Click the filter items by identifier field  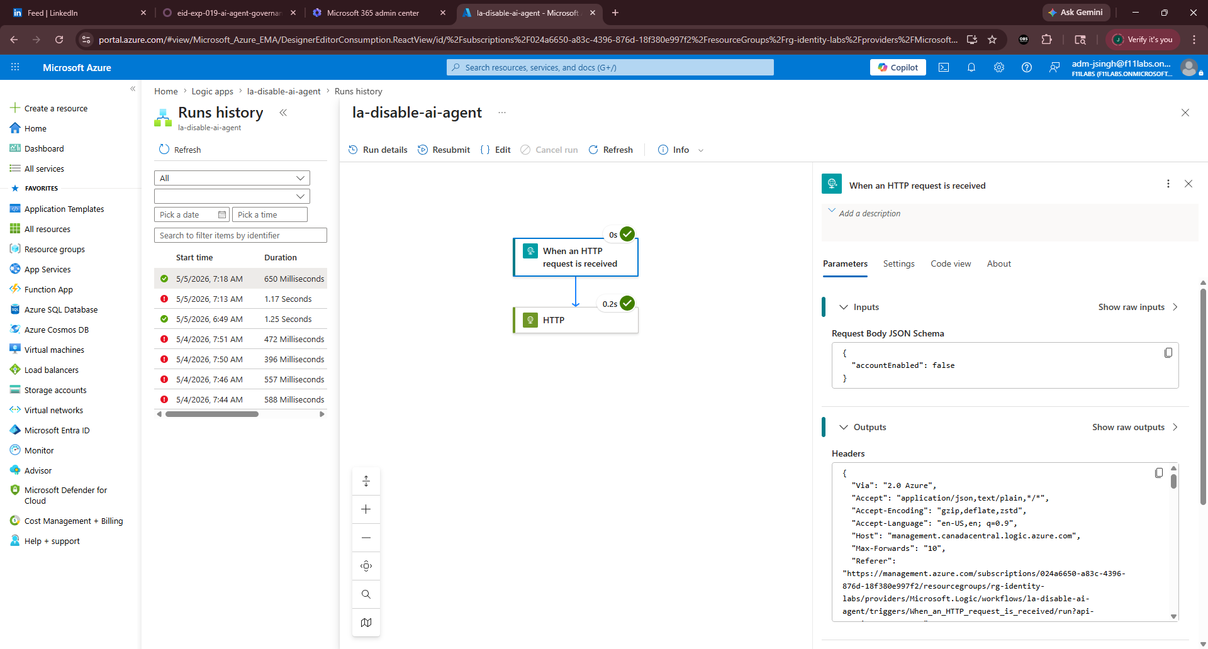point(240,235)
